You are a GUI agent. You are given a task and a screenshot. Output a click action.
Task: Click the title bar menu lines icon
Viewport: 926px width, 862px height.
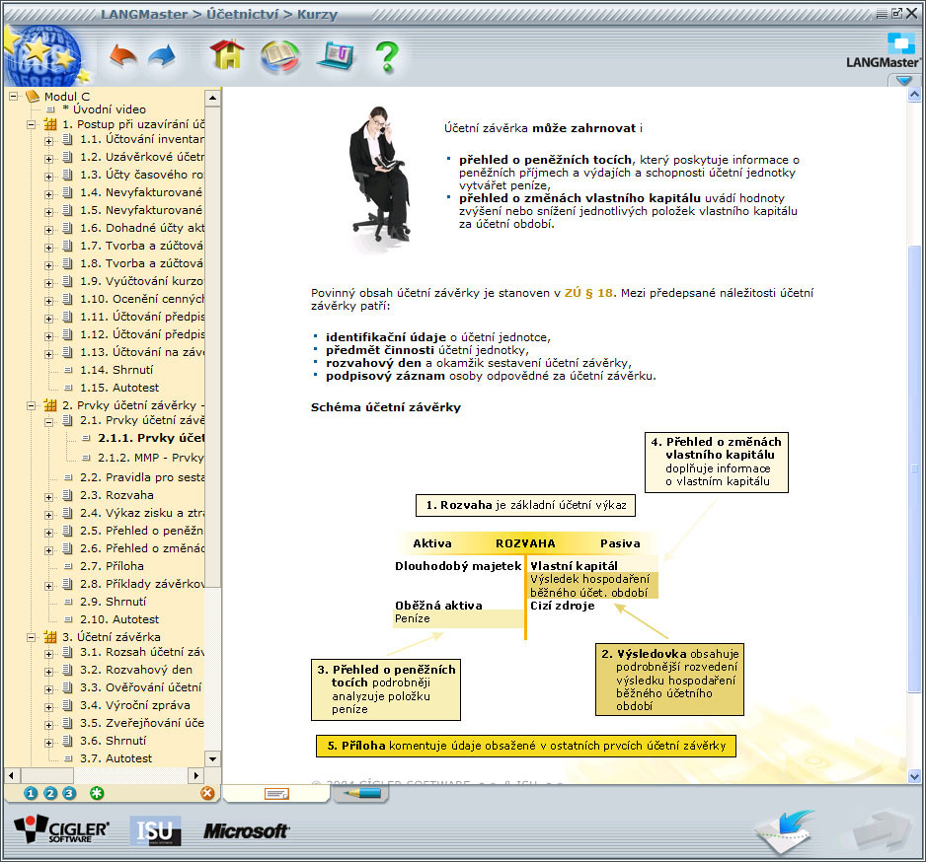882,14
